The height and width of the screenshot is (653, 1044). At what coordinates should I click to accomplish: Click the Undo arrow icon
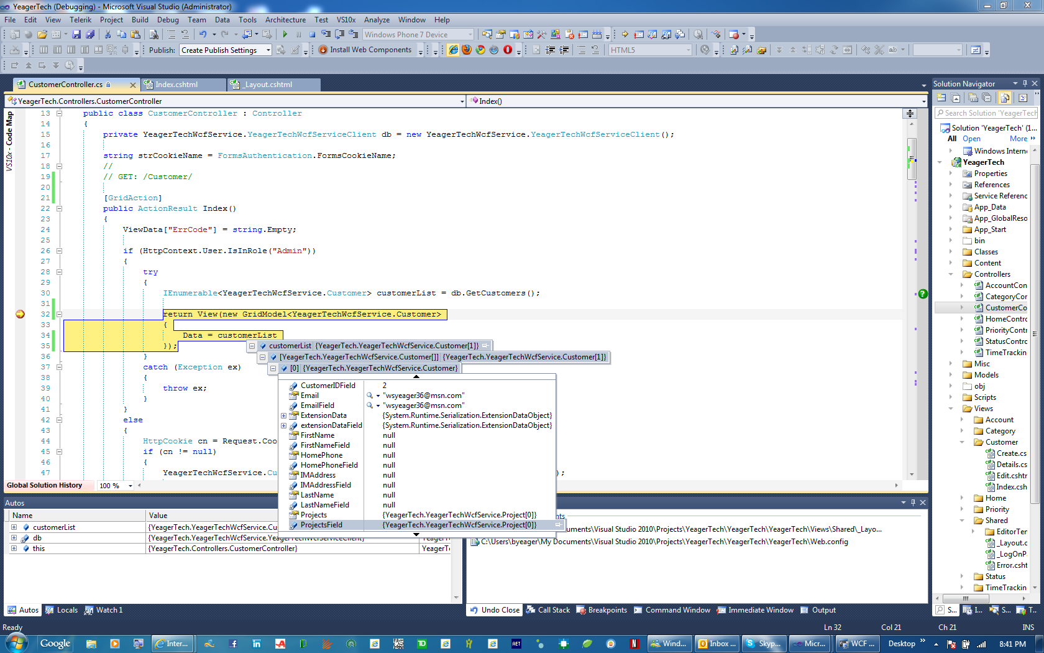pos(203,35)
